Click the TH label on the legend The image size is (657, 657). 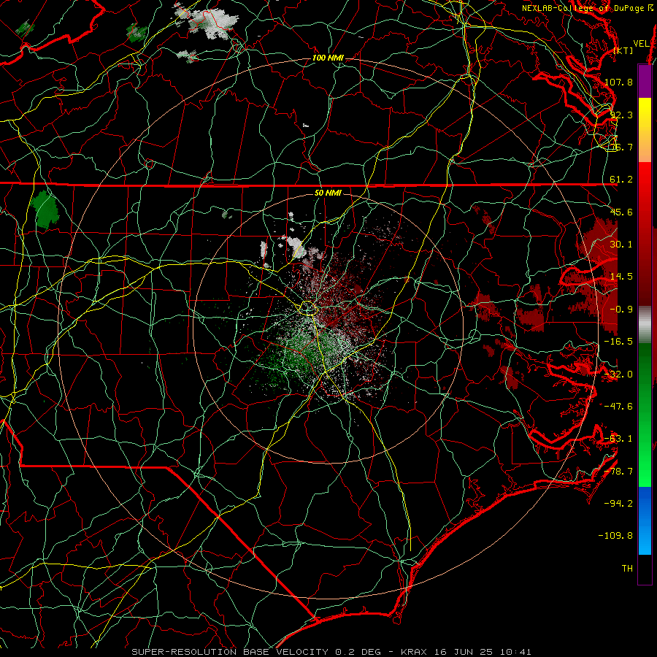(x=627, y=569)
